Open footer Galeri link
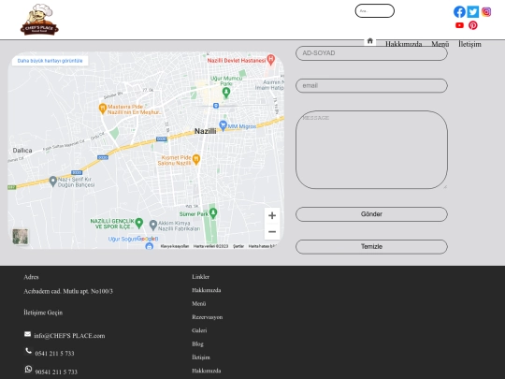 (199, 330)
